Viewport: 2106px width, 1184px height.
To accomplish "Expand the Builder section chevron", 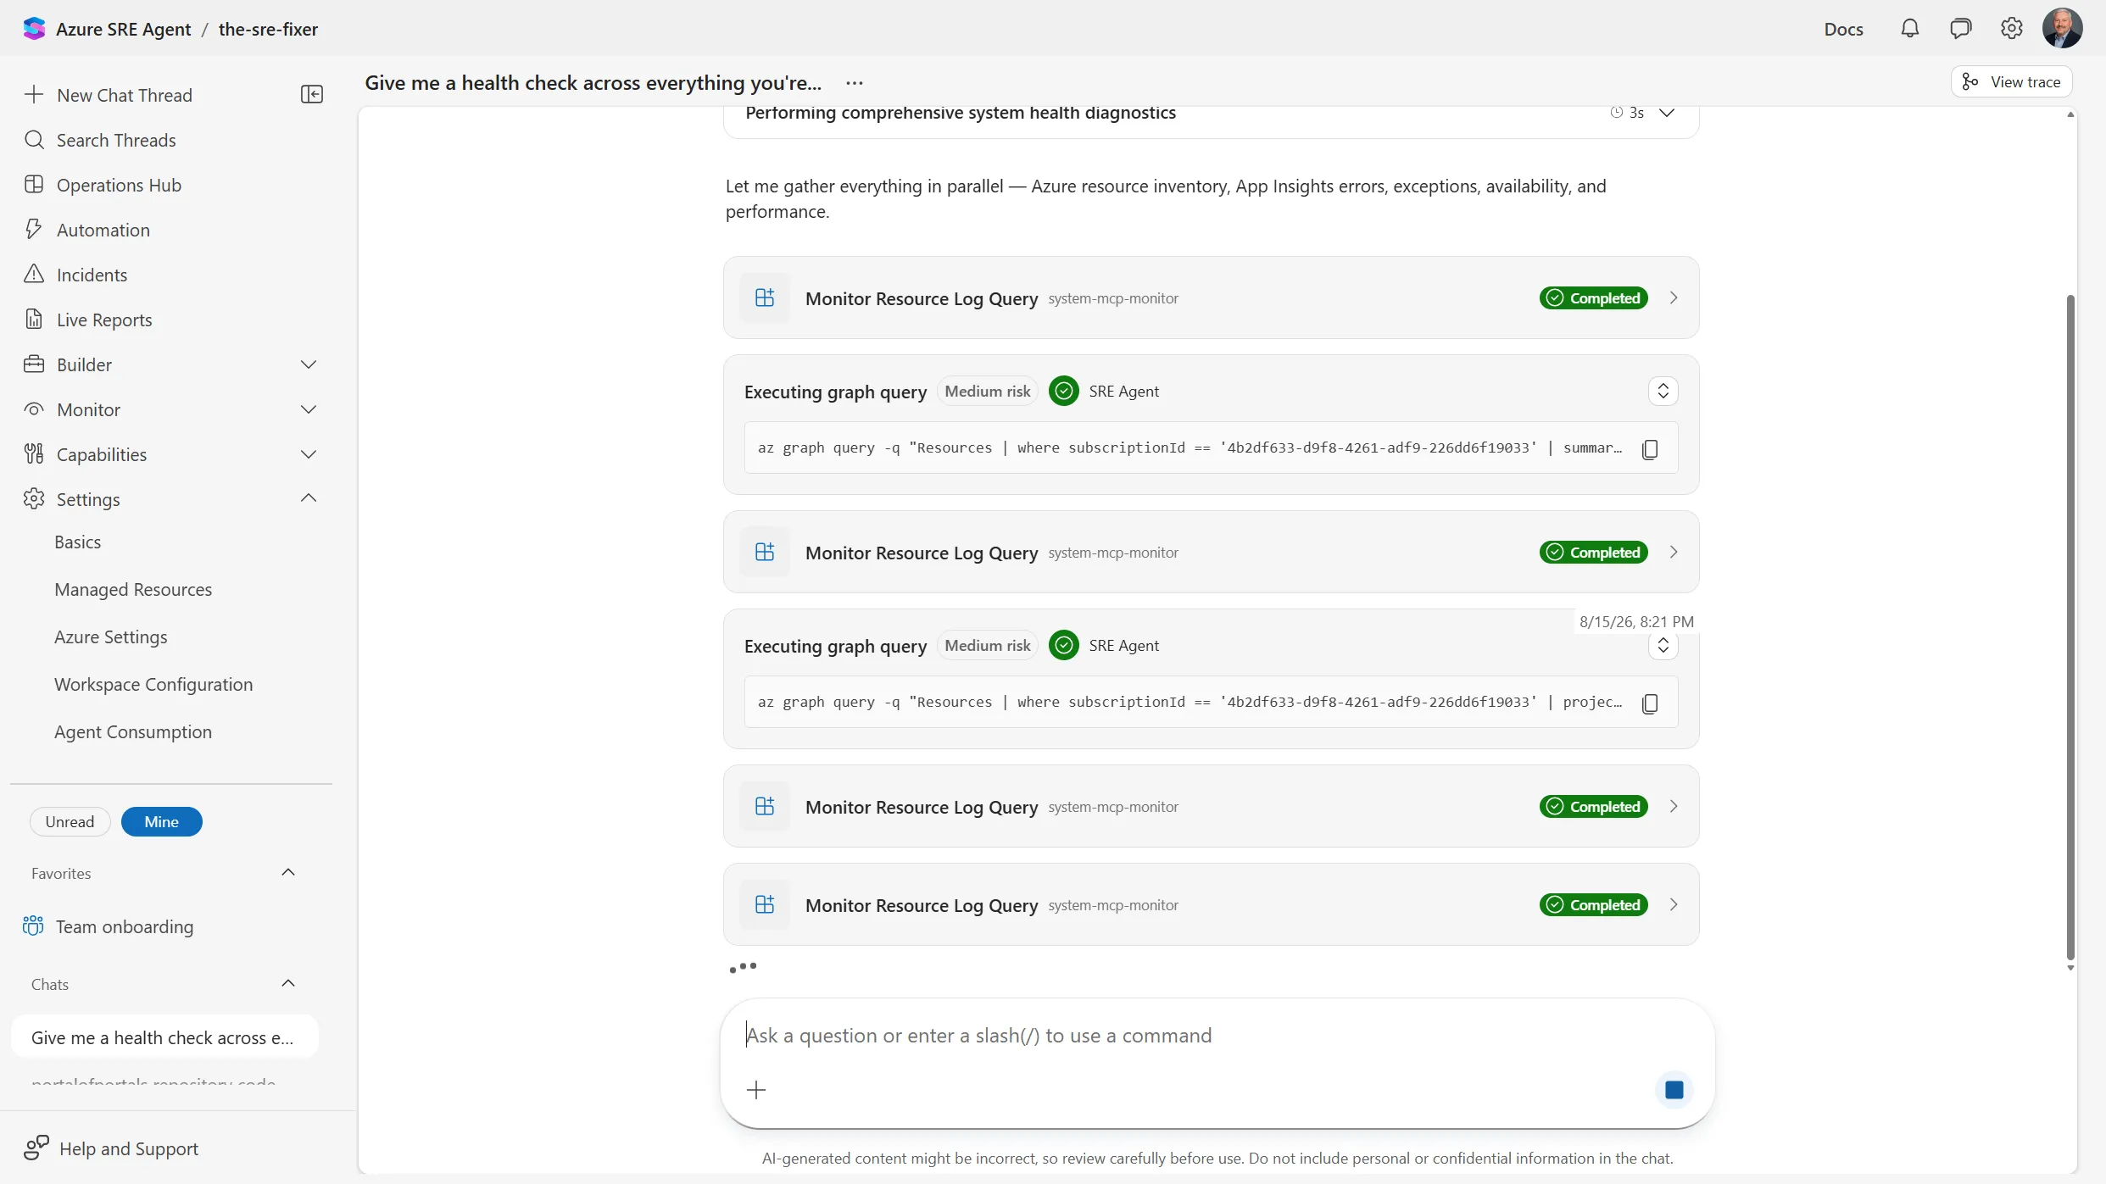I will [x=309, y=364].
